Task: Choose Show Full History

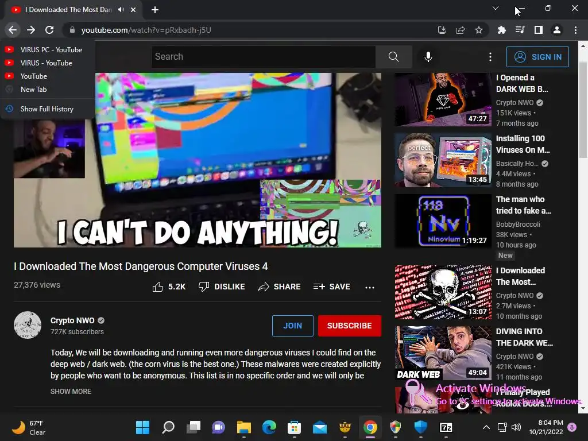Action: click(x=47, y=109)
